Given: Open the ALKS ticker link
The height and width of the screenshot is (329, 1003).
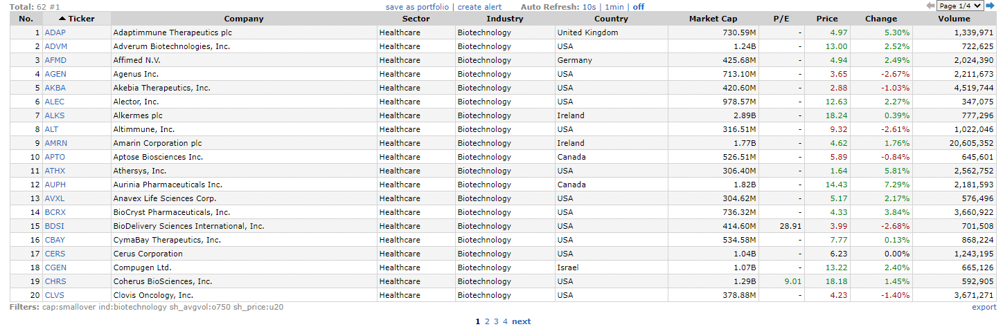Looking at the screenshot, I should click(x=54, y=115).
